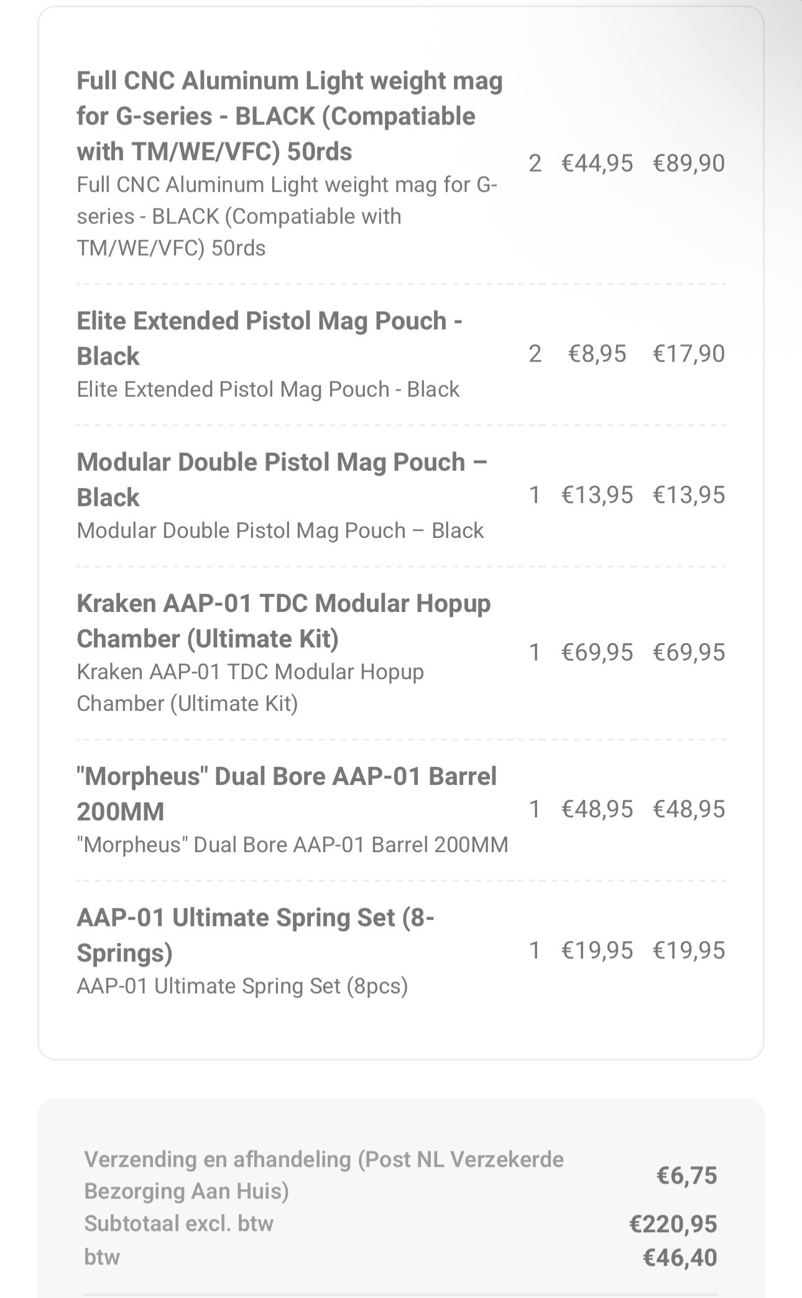Click the light "AAP-01 Ultimate Spring Set (8pcs)" description
Screen dimensions: 802x1298
coord(242,986)
